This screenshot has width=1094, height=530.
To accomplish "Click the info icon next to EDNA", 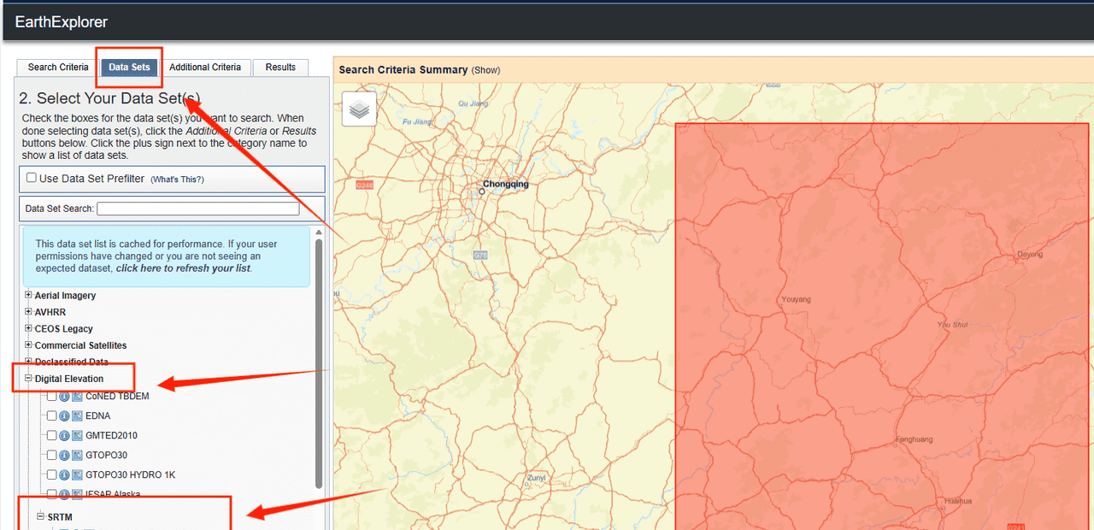I will coord(65,416).
